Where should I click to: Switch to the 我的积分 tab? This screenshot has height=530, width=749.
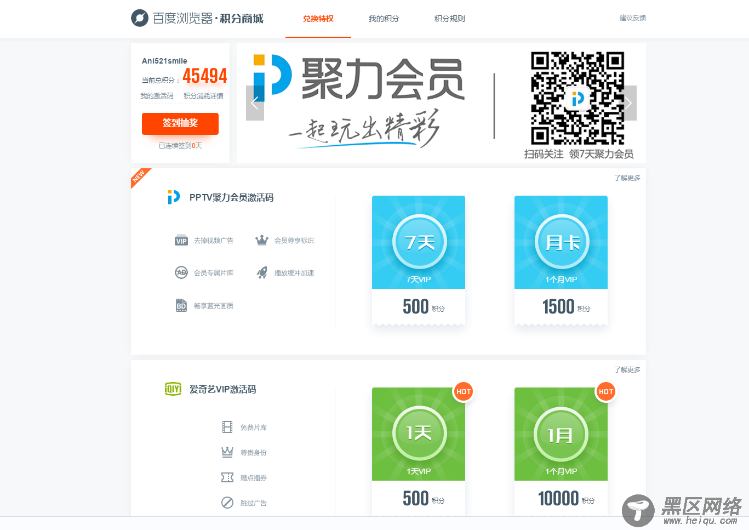click(384, 19)
